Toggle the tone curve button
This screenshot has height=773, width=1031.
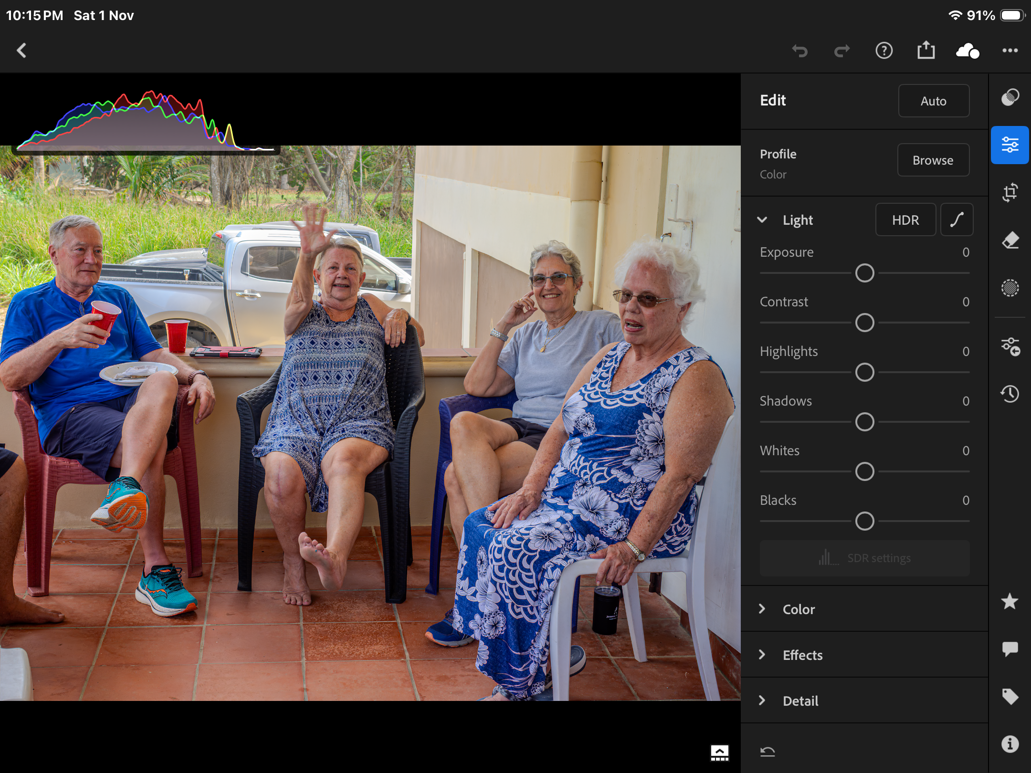(x=957, y=220)
